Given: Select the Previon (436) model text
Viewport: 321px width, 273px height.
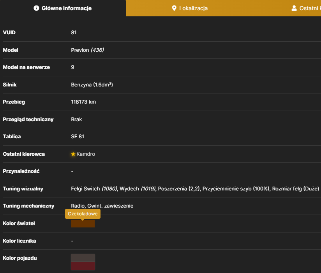Looking at the screenshot, I should [87, 50].
